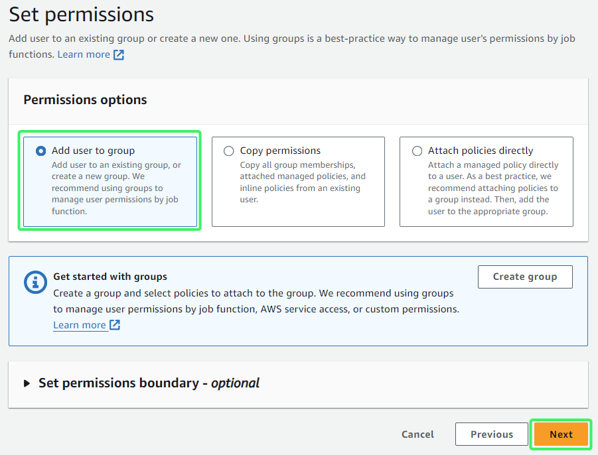The height and width of the screenshot is (455, 598).
Task: Expand the Set permissions boundary triangle
Action: click(x=27, y=383)
